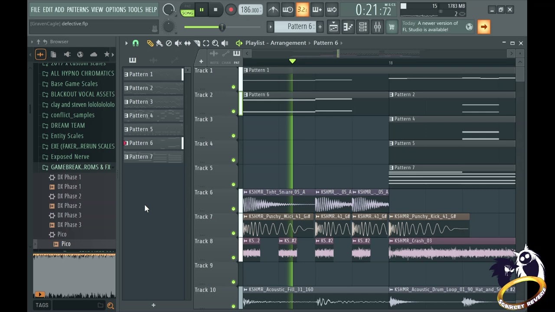Image resolution: width=555 pixels, height=312 pixels.
Task: Open the content library cart icon
Action: click(392, 27)
